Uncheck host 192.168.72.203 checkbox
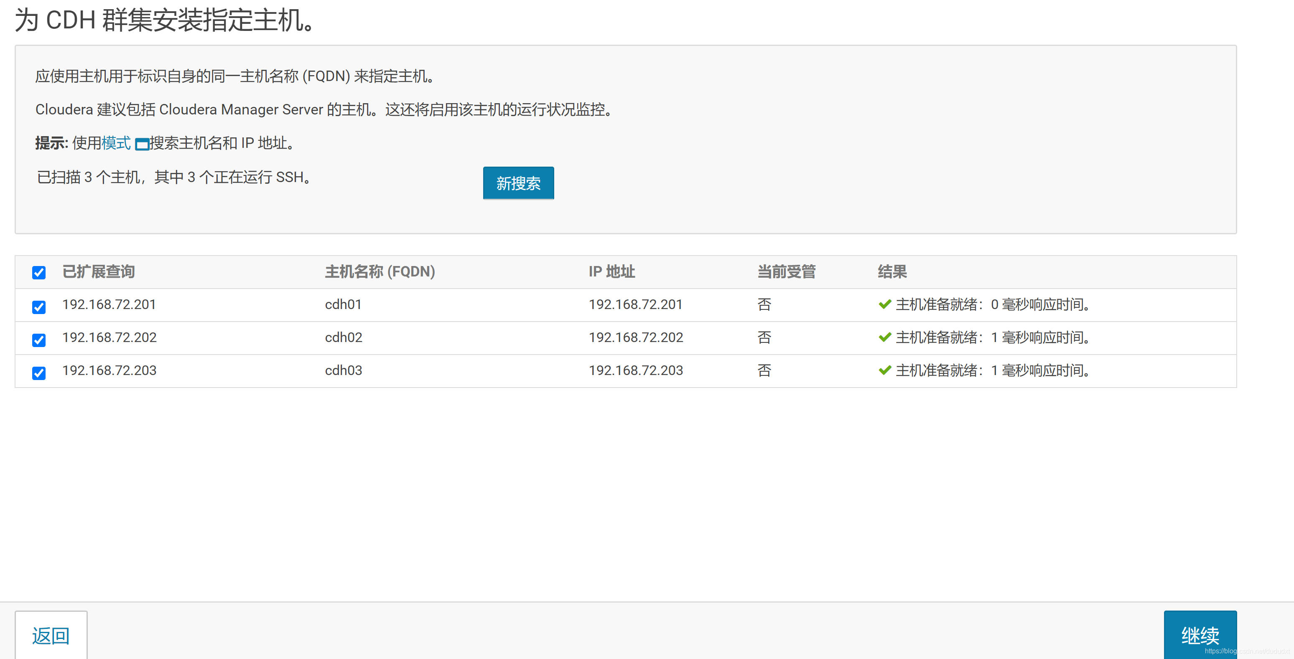Screen dimensions: 1294x659 [39, 373]
